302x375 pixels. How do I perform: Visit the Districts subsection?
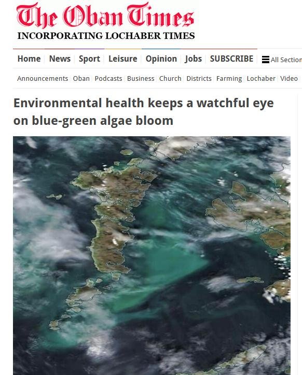(x=199, y=79)
